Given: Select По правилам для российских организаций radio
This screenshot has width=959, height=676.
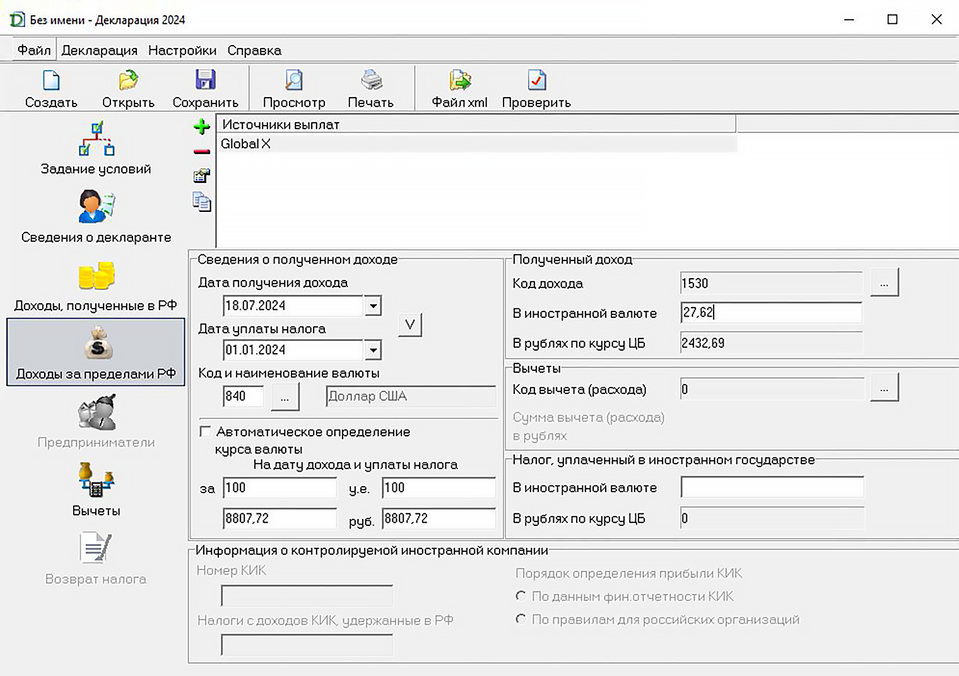Looking at the screenshot, I should tap(521, 619).
